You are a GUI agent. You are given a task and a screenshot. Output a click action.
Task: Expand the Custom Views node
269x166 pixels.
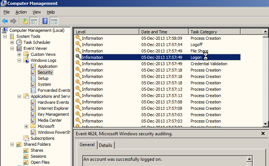19,55
